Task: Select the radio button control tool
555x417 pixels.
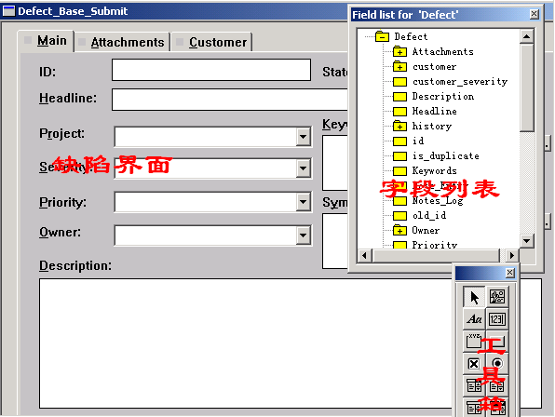Action: coord(497,364)
